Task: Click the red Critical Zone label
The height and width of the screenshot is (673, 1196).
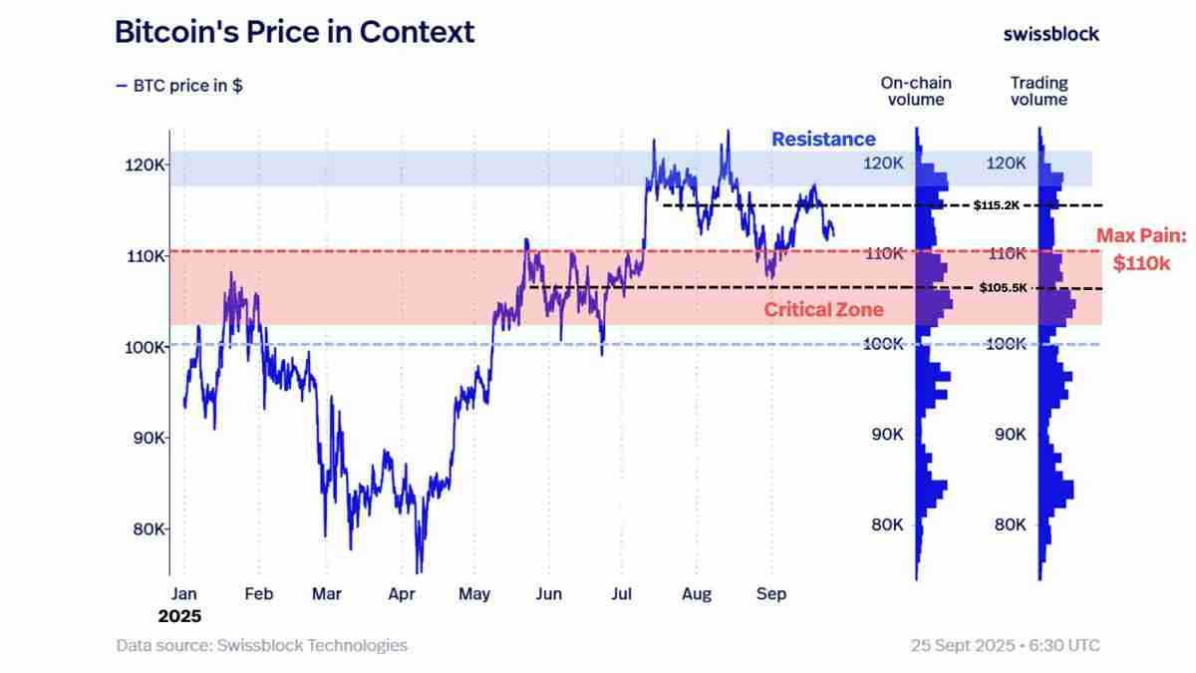Action: (x=823, y=310)
